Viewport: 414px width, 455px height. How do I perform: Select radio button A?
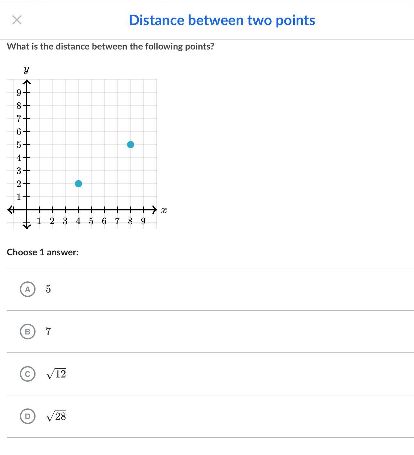tap(27, 289)
